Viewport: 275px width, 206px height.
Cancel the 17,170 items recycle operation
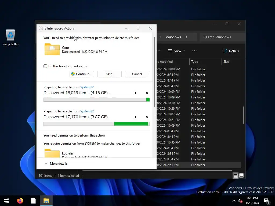(x=147, y=117)
